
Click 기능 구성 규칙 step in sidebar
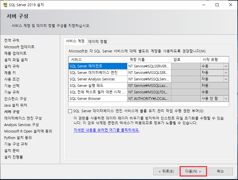16,144
